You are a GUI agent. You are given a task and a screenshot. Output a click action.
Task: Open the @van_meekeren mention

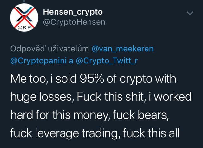(x=122, y=49)
